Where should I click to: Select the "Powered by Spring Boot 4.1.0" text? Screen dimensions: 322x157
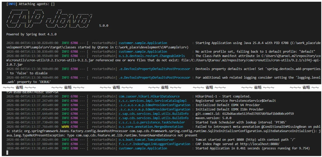31,34
